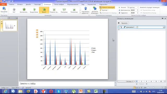Click into Заметки к слайду notes area

67,84
